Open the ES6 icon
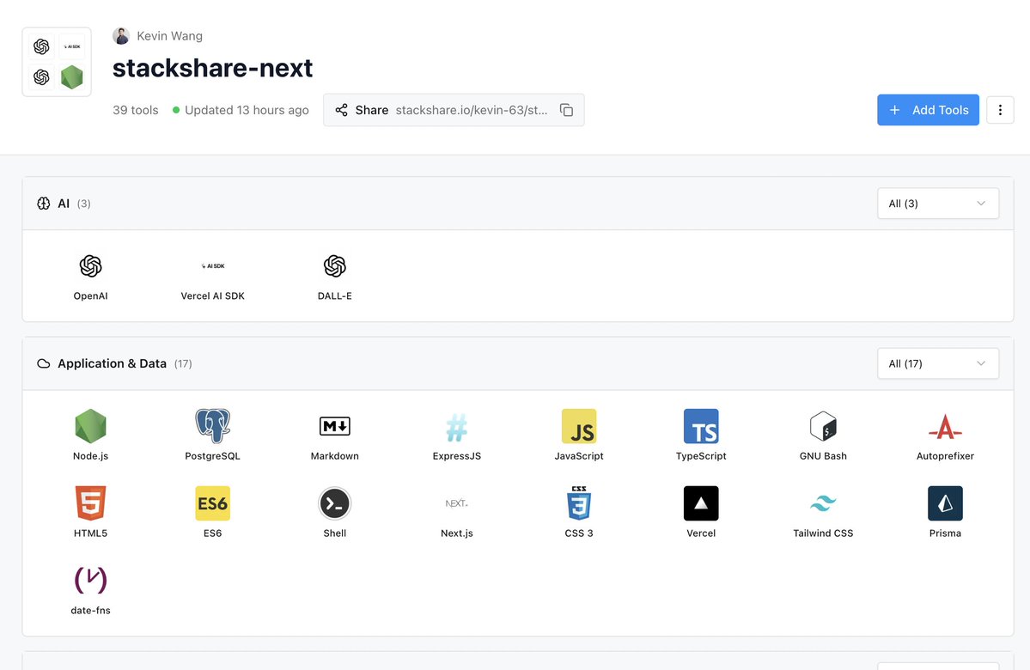Viewport: 1030px width, 670px height. [213, 503]
